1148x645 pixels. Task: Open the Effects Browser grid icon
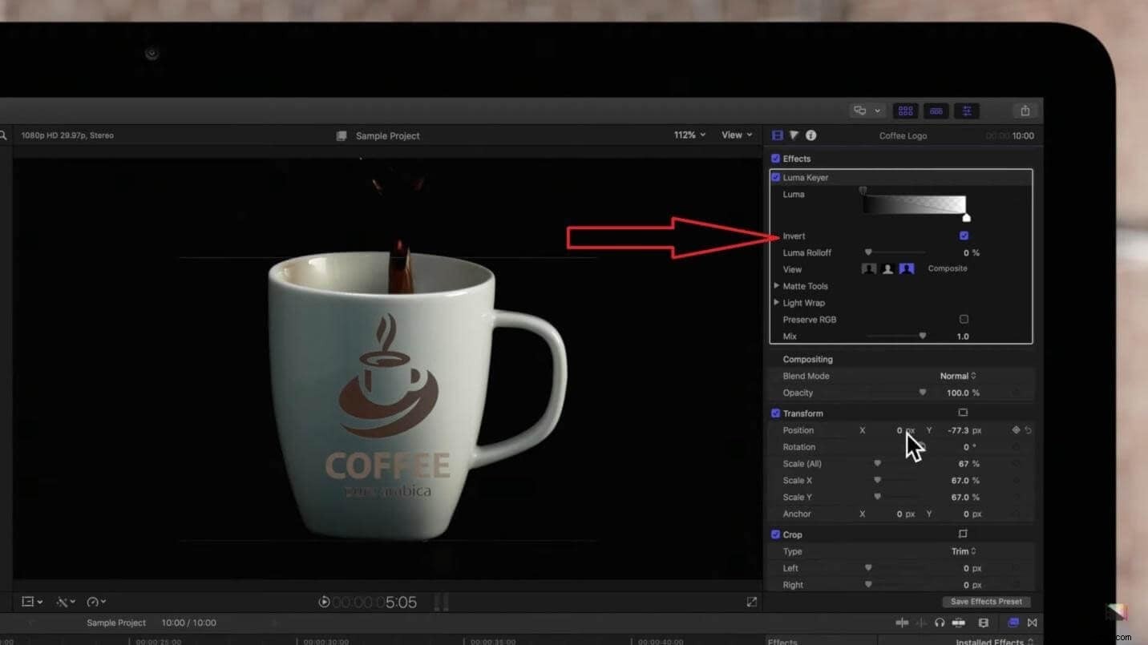906,111
